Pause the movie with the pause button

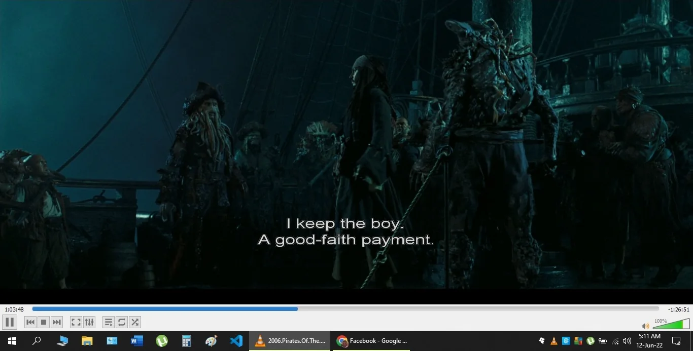point(10,322)
